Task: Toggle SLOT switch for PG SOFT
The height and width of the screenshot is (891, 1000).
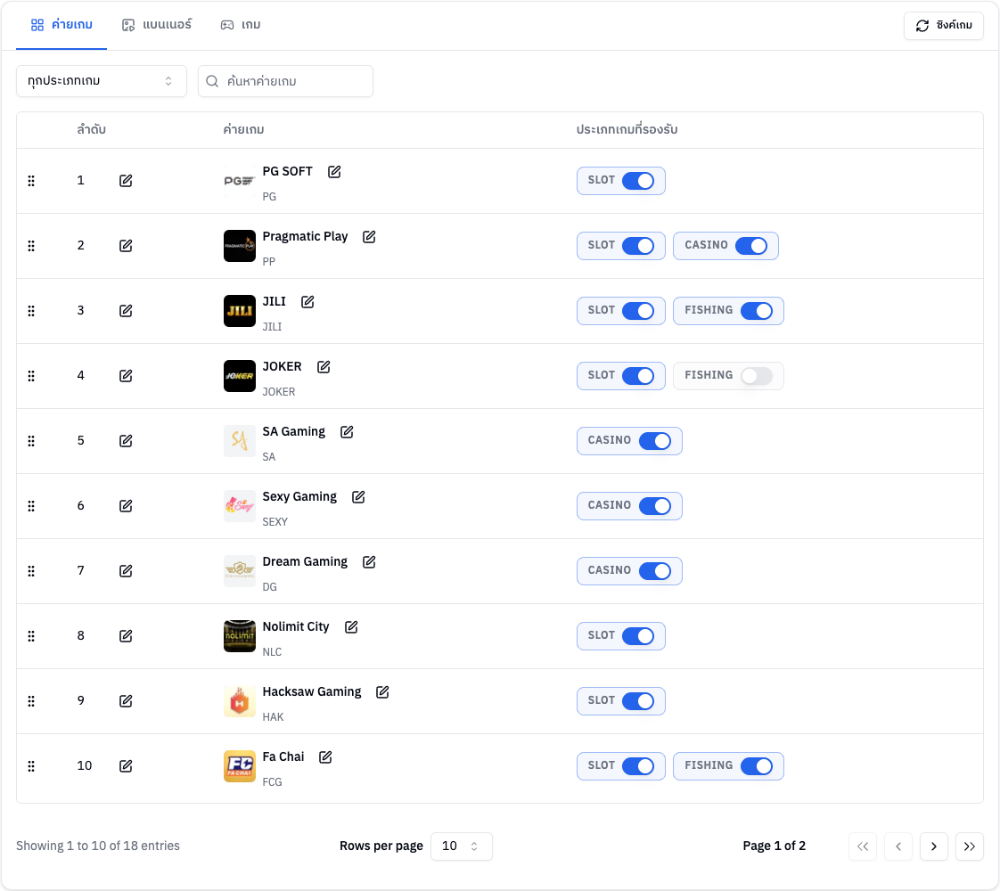Action: coord(638,181)
